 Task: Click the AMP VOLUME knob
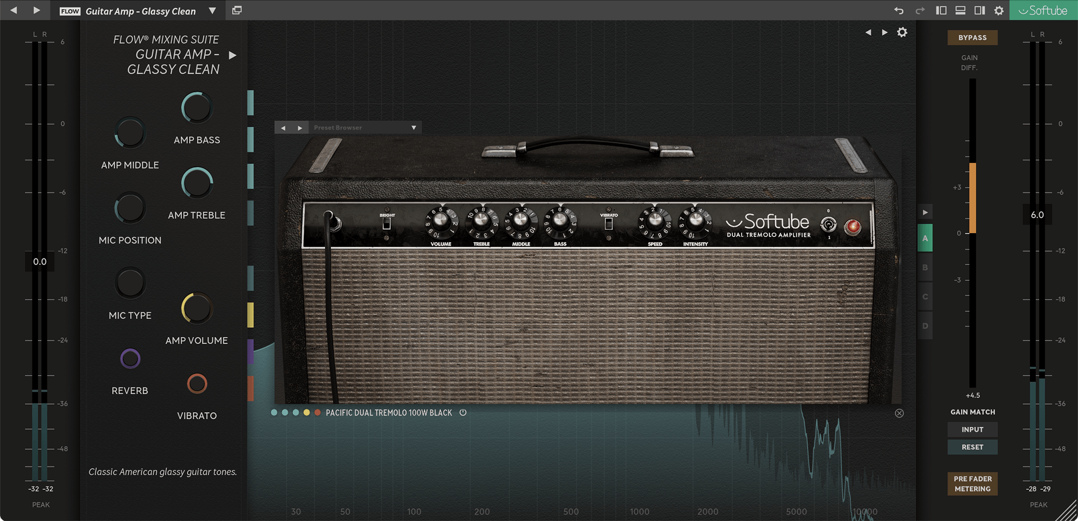(197, 308)
